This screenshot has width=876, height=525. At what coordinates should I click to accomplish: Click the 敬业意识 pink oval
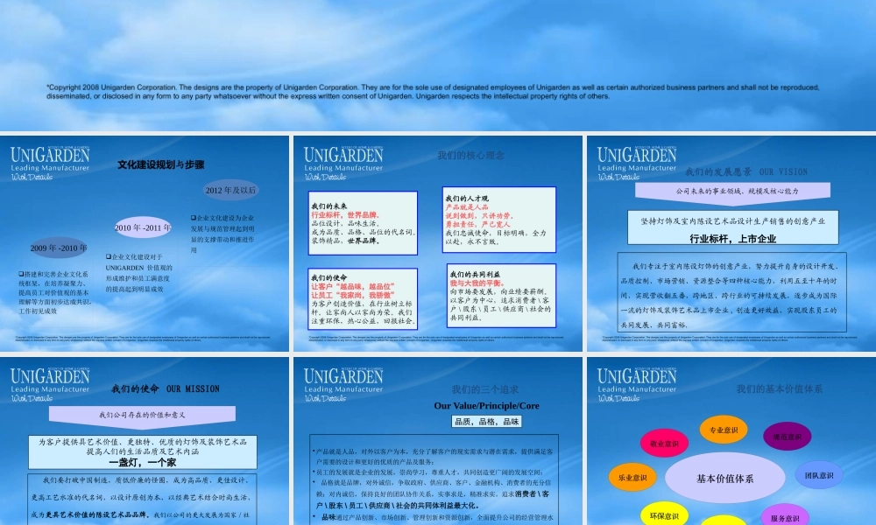click(664, 444)
